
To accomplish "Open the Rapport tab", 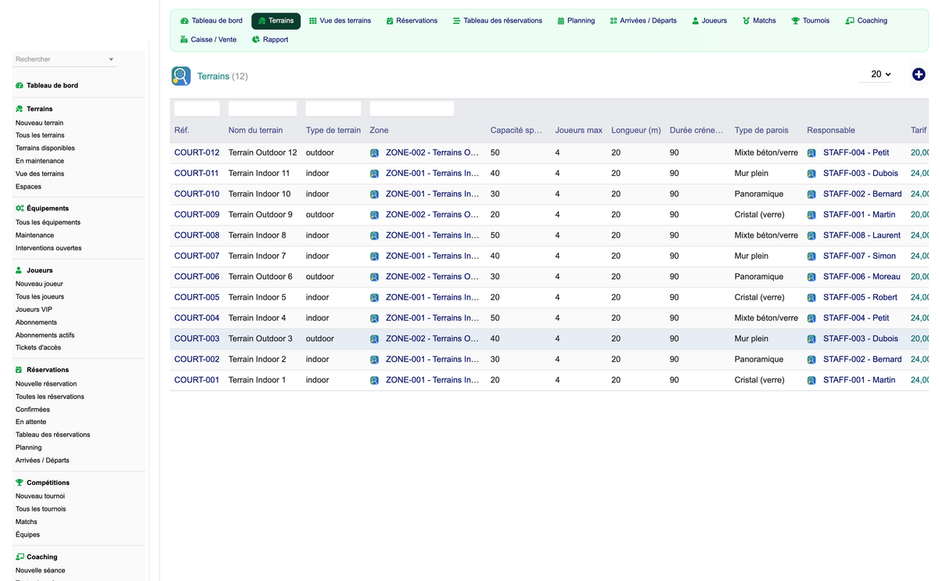I will [x=270, y=40].
